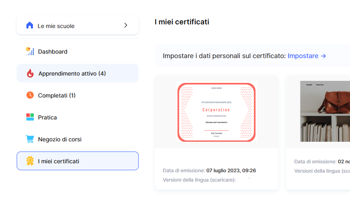The width and height of the screenshot is (350, 210).
Task: Show Completati (1) courses
Action: click(x=57, y=95)
